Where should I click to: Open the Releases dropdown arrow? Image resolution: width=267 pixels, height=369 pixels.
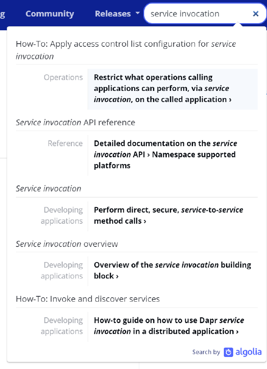(x=138, y=13)
